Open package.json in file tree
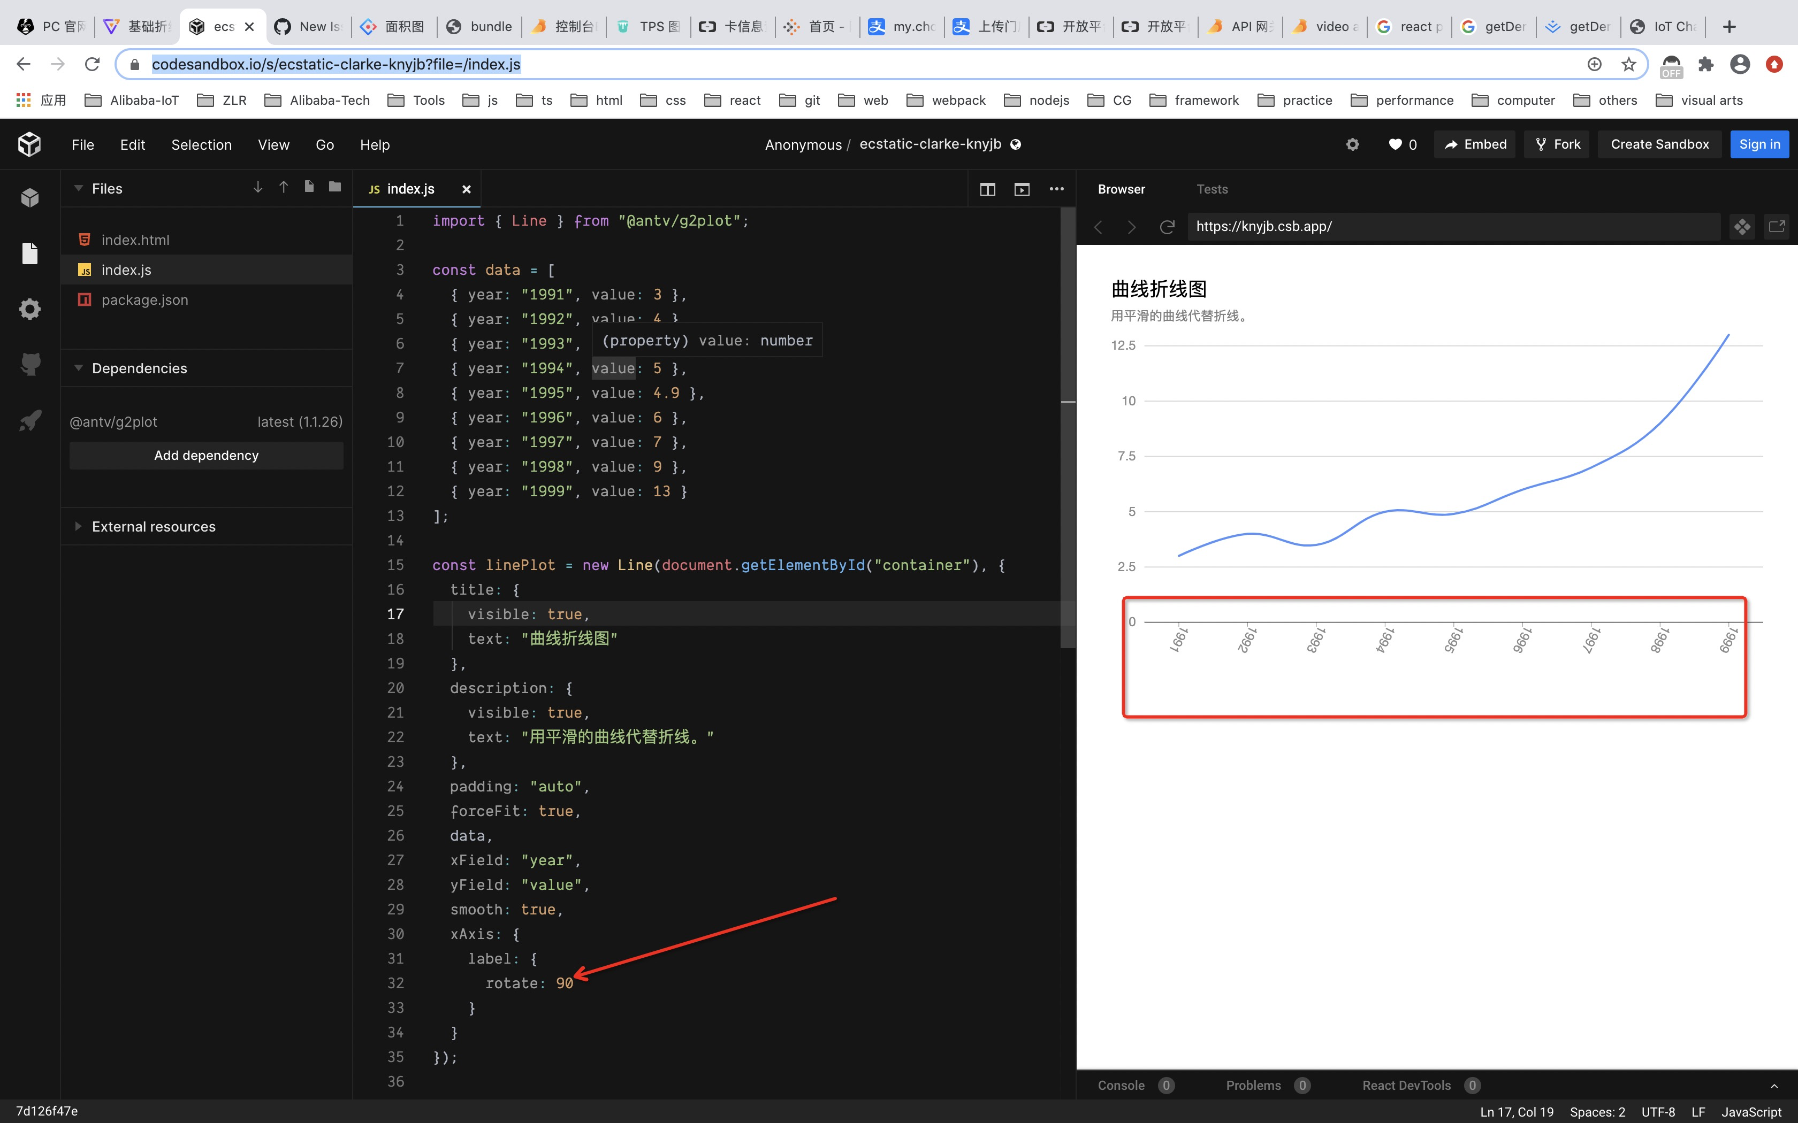This screenshot has width=1798, height=1123. point(145,300)
